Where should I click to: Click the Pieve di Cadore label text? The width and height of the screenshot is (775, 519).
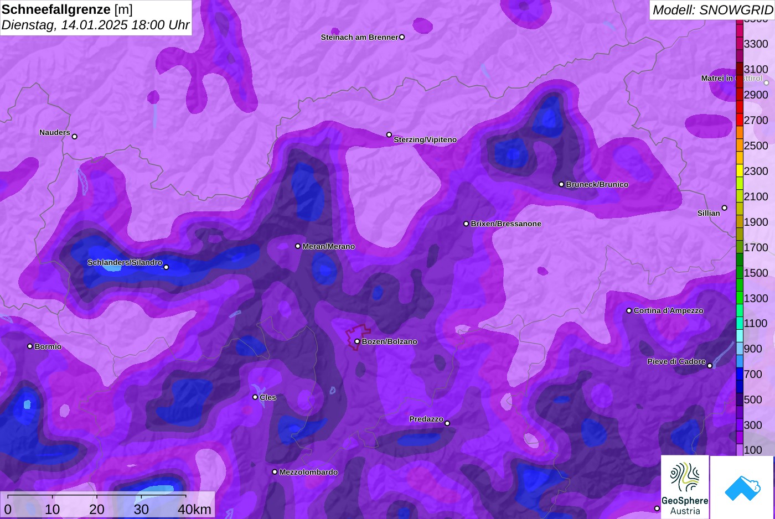pyautogui.click(x=676, y=361)
